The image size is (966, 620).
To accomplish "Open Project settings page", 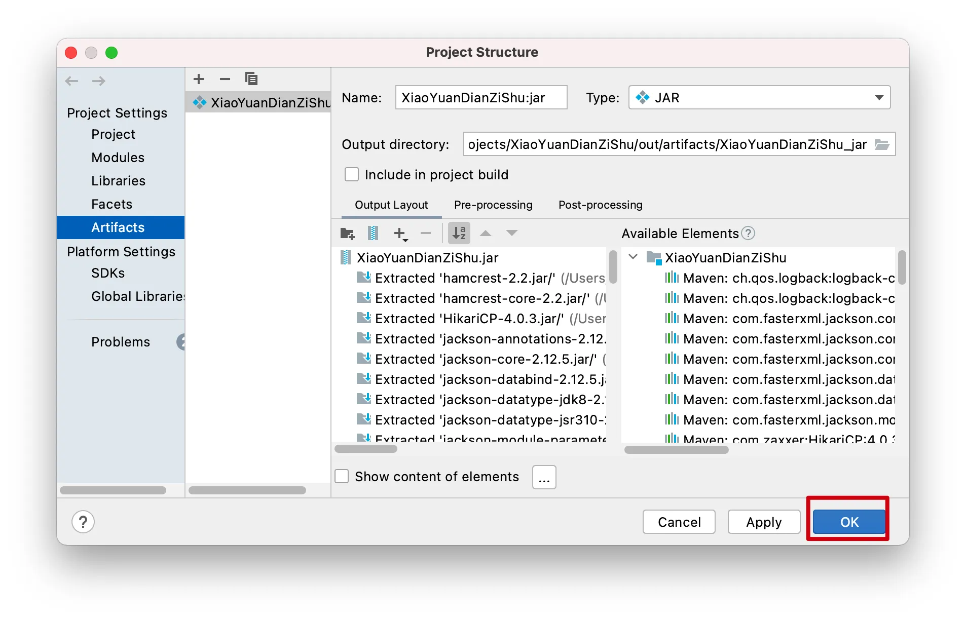I will 113,134.
